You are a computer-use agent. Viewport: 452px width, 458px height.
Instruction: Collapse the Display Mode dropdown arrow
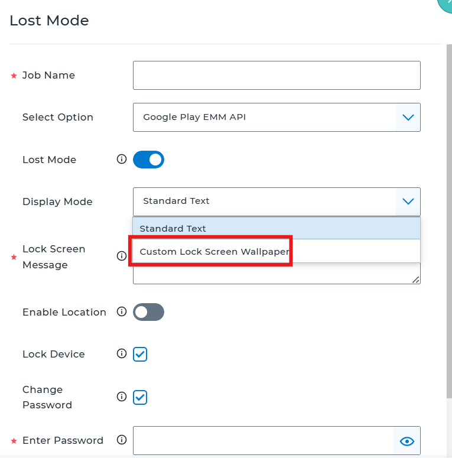(x=408, y=202)
